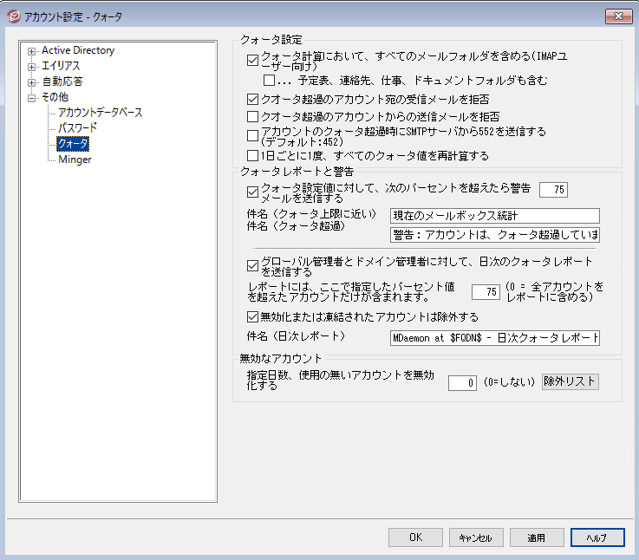Image resolution: width=639 pixels, height=560 pixels.
Task: Open the パスワード settings page
Action: pyautogui.click(x=77, y=128)
